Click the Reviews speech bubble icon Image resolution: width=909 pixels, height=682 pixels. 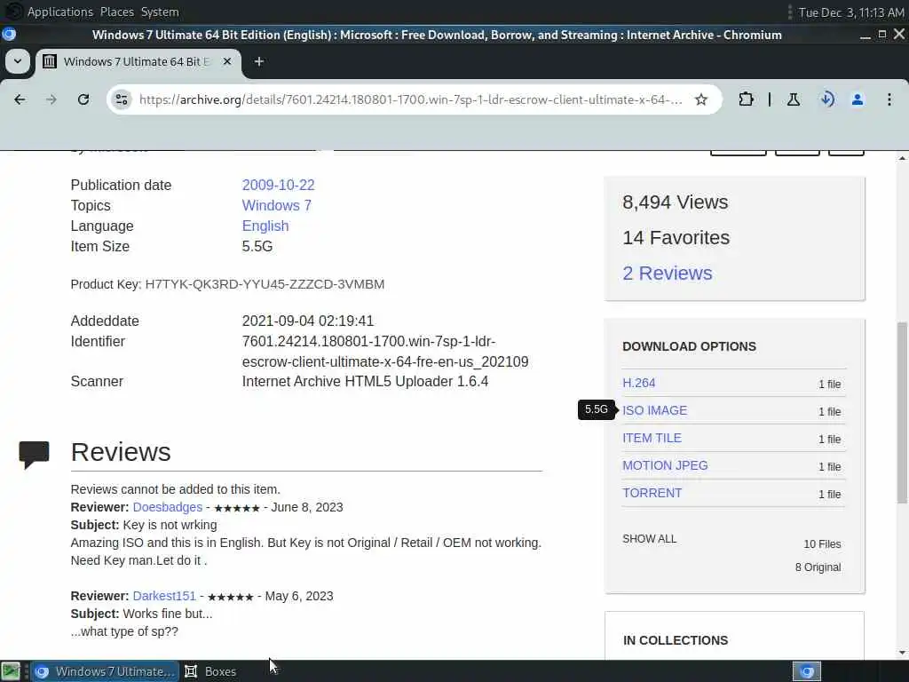pyautogui.click(x=35, y=455)
